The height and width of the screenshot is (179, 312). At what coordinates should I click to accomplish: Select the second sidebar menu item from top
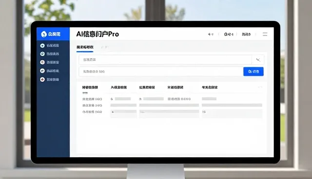coord(50,54)
